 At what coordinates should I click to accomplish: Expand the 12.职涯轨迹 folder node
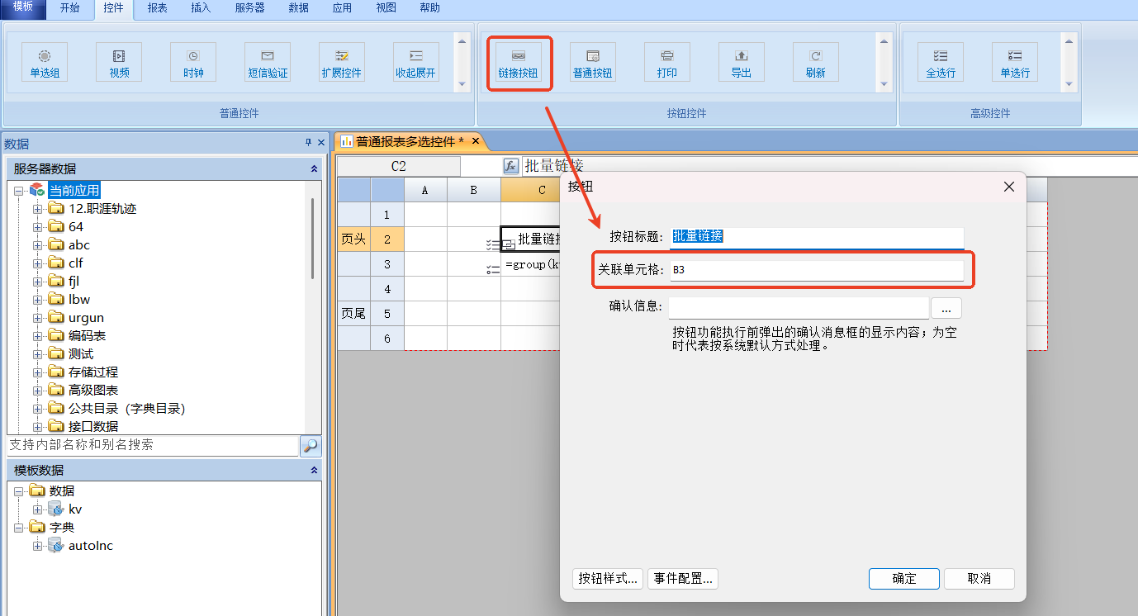[37, 209]
